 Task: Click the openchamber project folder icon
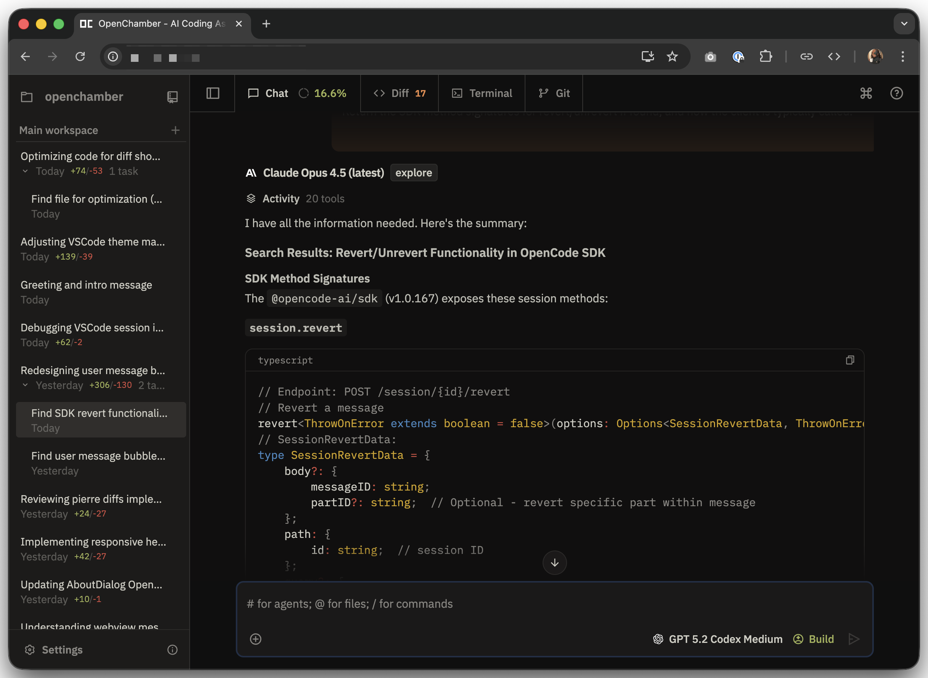27,97
